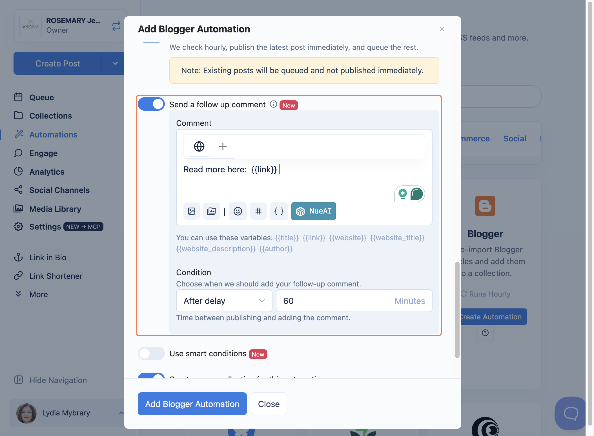
Task: Insert the {{website}} variable
Action: coord(348,237)
